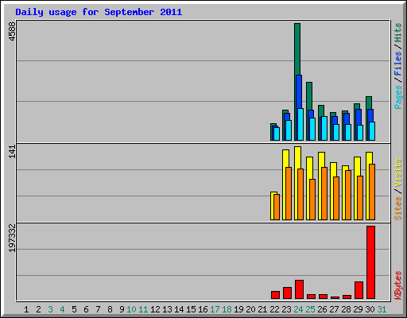The width and height of the screenshot is (407, 318).
Task: Select the orange 'Sites' legend label
Action: (x=397, y=208)
